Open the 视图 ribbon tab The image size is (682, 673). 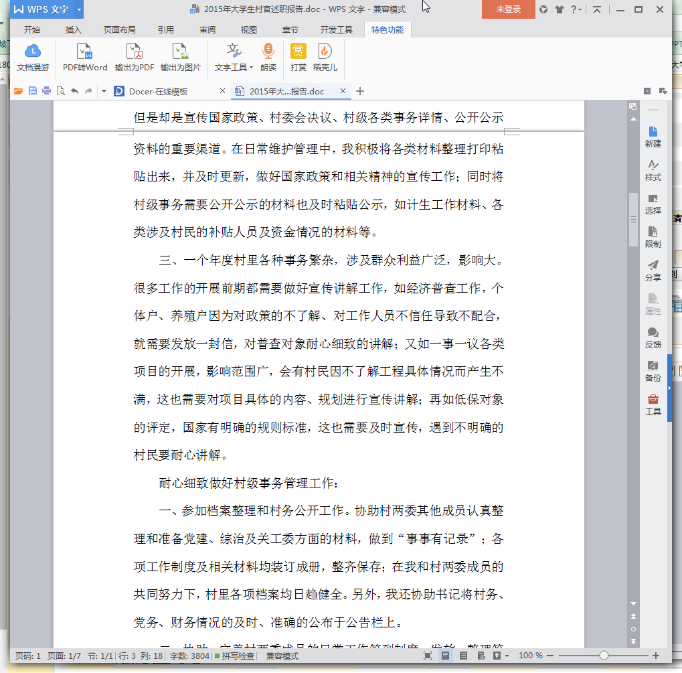point(249,29)
